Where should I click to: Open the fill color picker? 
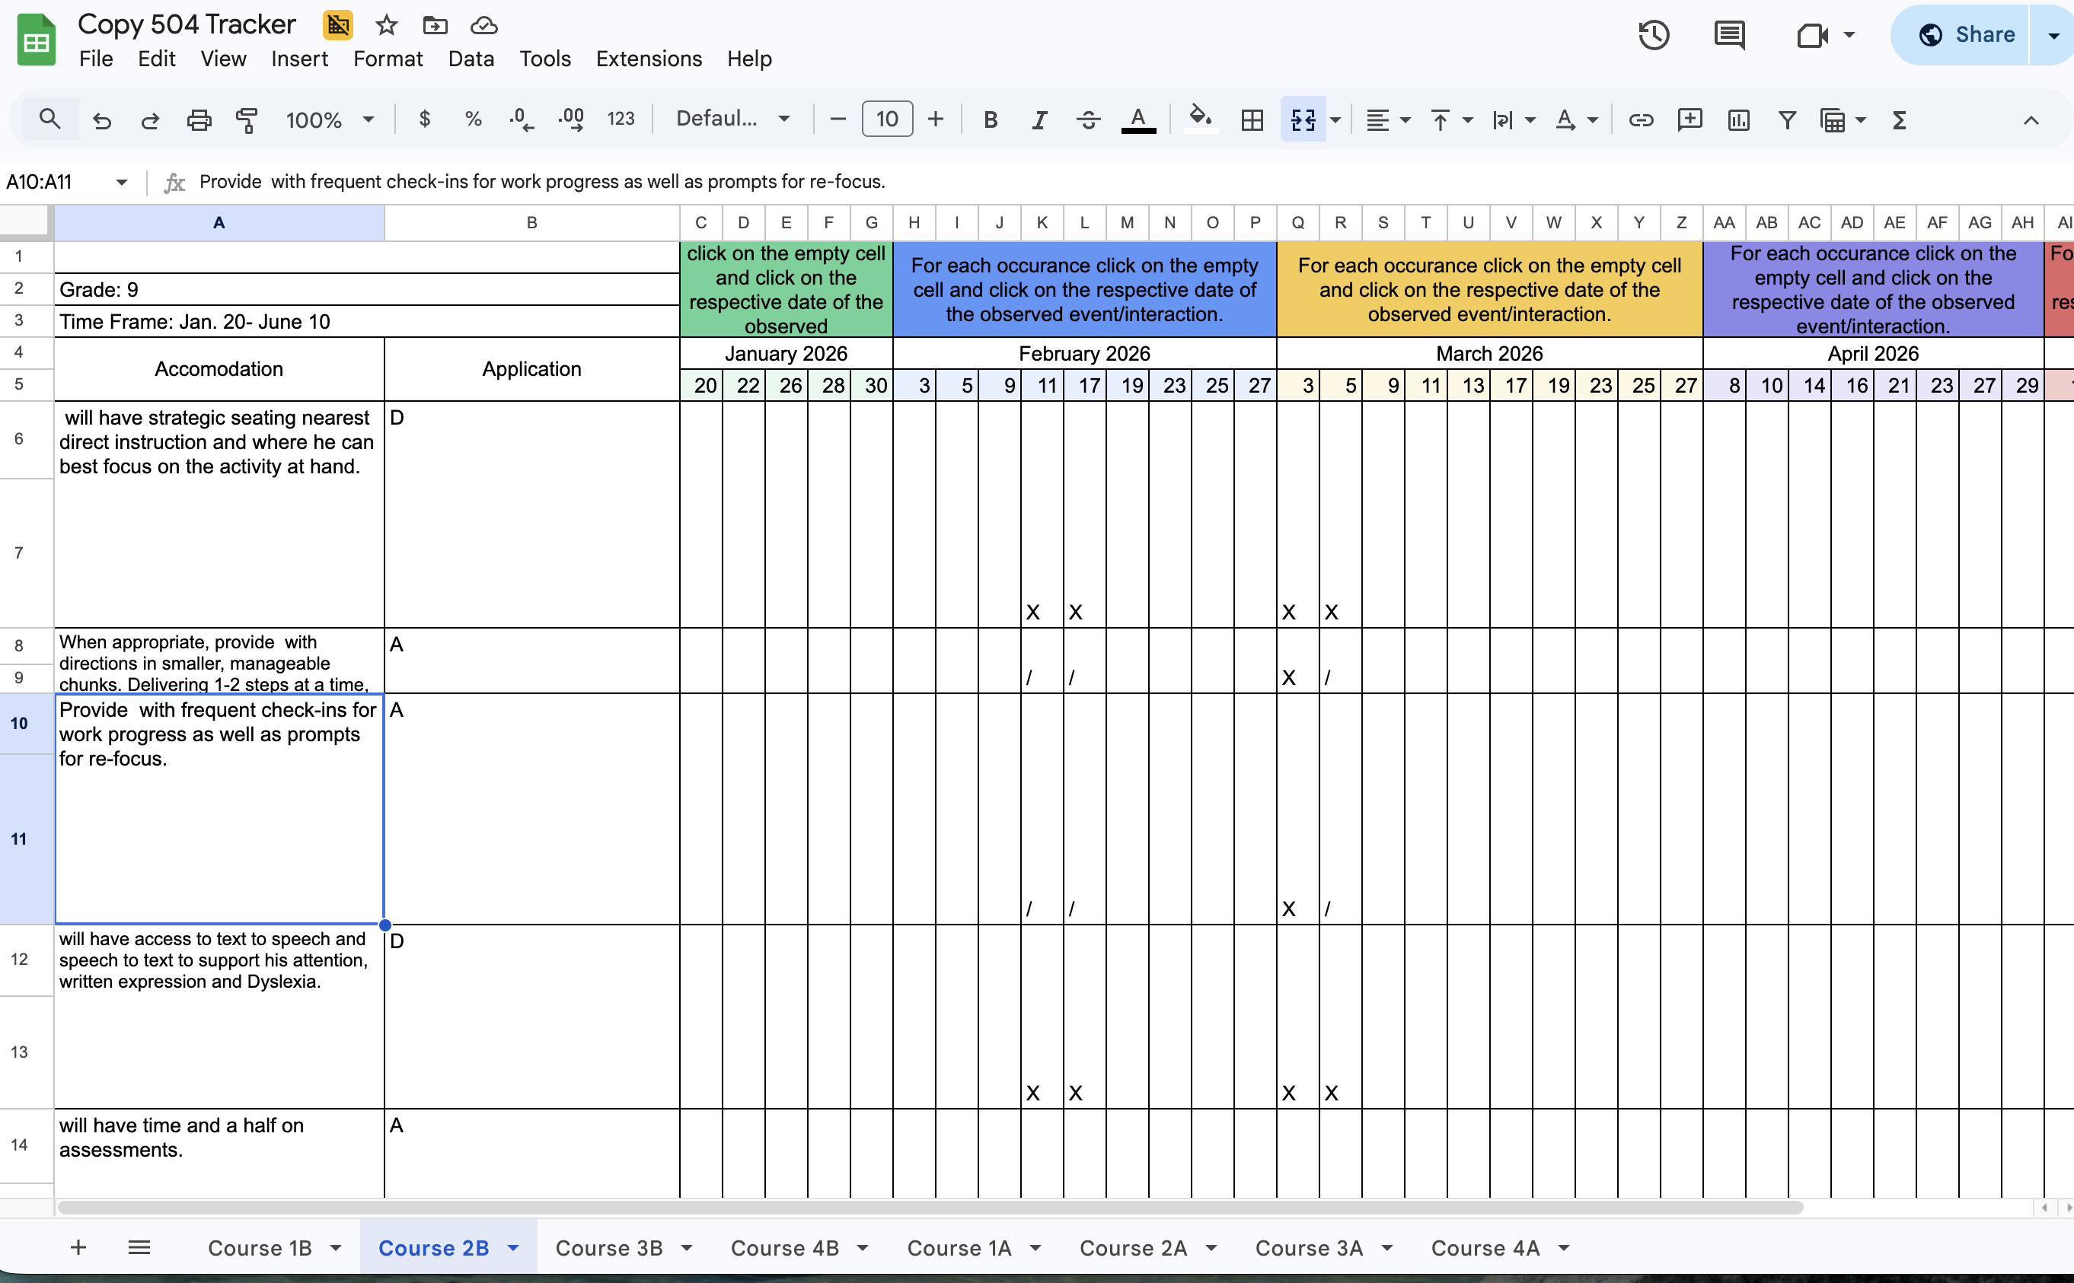[1198, 119]
